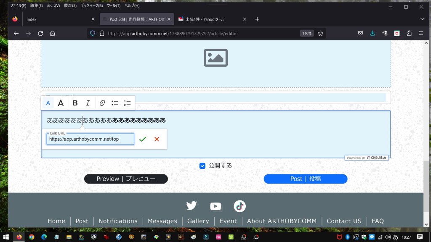View site security padlock info
The height and width of the screenshot is (242, 431).
(x=102, y=34)
